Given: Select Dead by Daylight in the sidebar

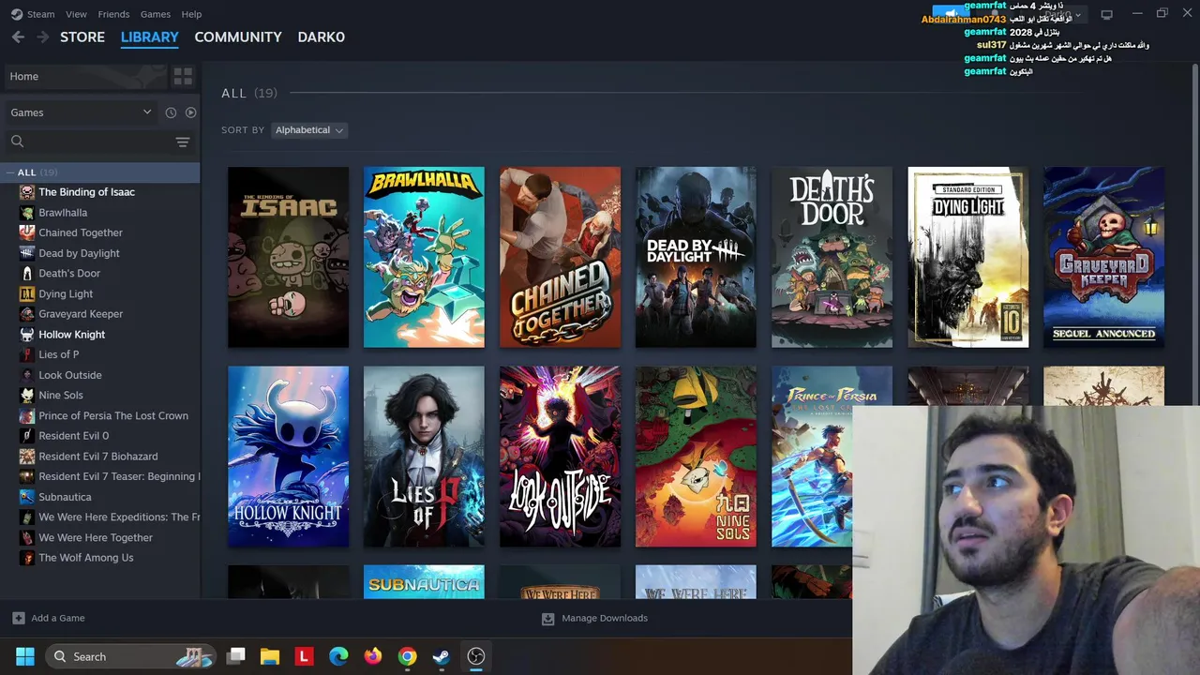Looking at the screenshot, I should tap(79, 253).
